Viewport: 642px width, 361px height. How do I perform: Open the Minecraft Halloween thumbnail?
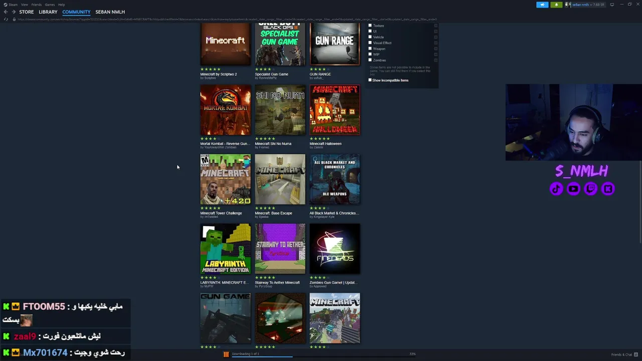335,110
